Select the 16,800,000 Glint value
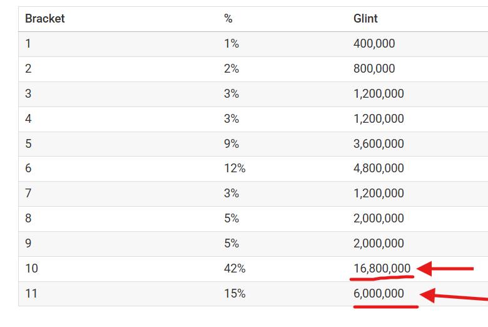Screen dimensions: 488x327 point(382,269)
